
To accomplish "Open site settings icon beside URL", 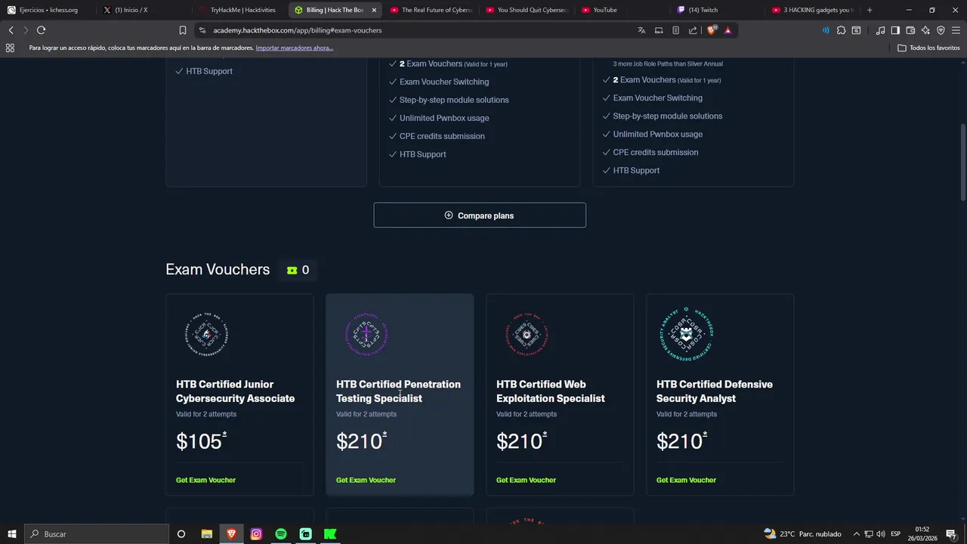I will coord(202,30).
